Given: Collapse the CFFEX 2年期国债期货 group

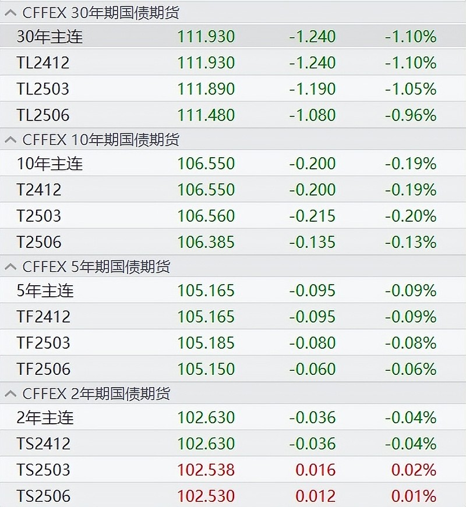Looking at the screenshot, I should pyautogui.click(x=10, y=394).
